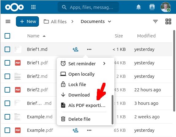The image size is (176, 137).
Task: Click the PDF icon of Example.pdf
Action: [18, 130]
